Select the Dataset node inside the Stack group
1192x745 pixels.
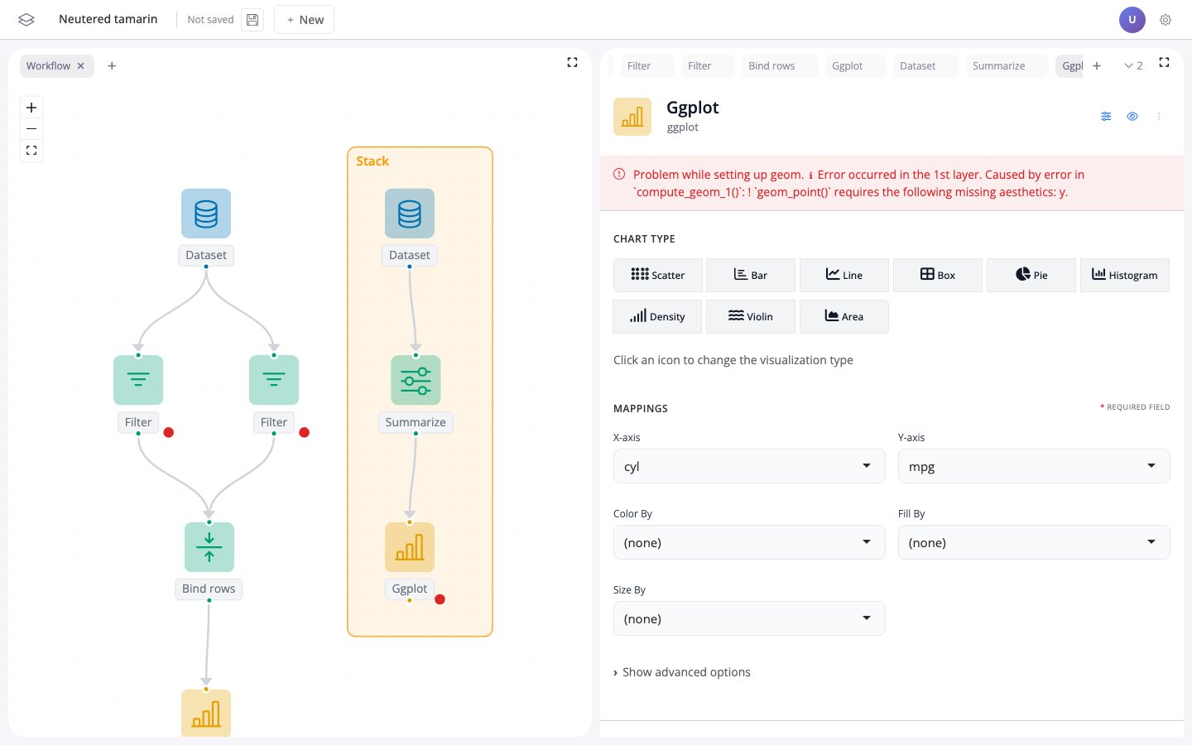coord(409,214)
